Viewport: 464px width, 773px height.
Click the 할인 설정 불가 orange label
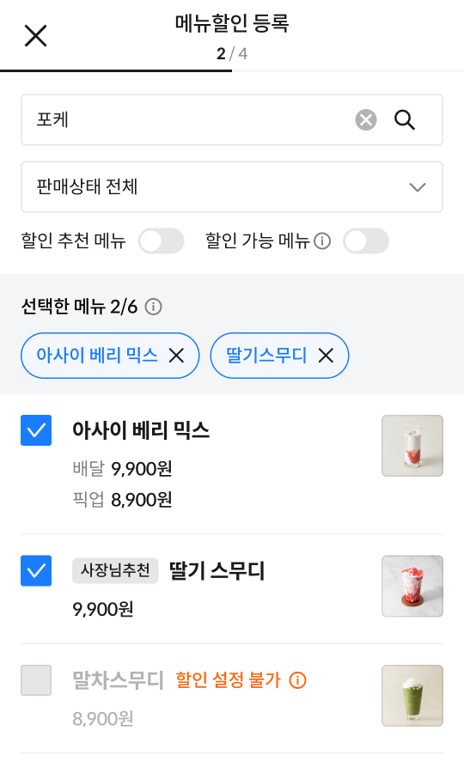tap(228, 680)
